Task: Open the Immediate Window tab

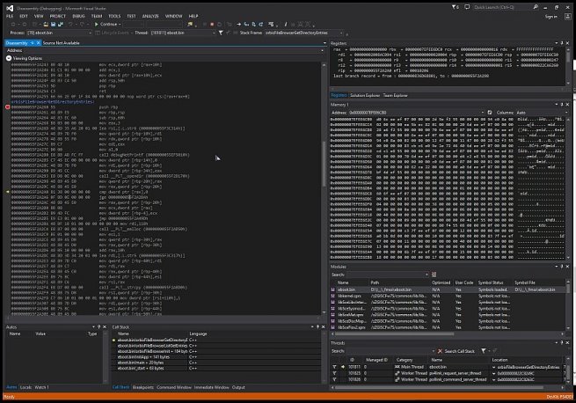Action: [212, 386]
